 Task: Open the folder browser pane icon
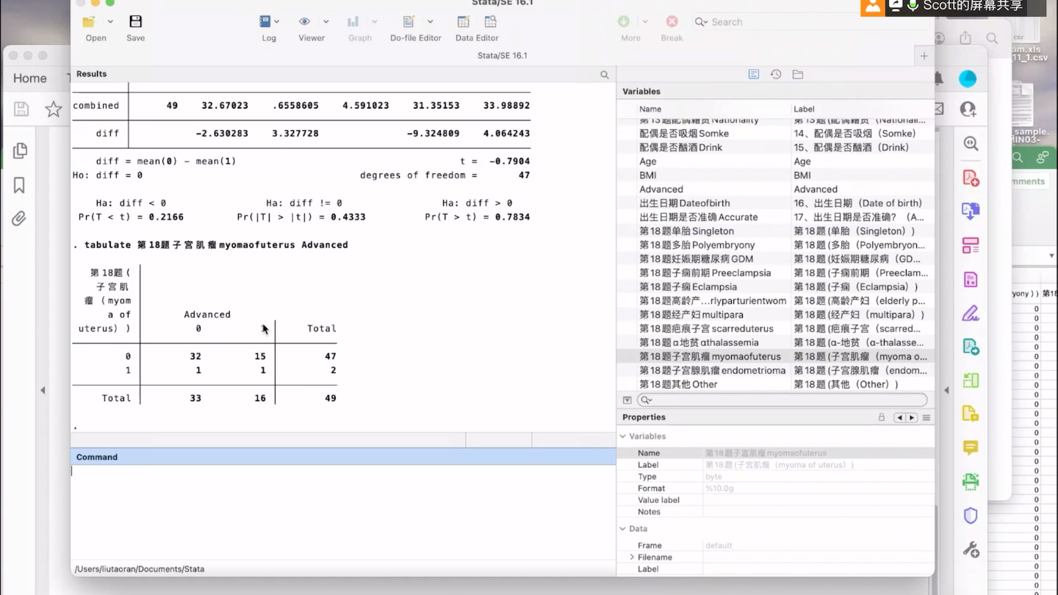click(x=798, y=74)
